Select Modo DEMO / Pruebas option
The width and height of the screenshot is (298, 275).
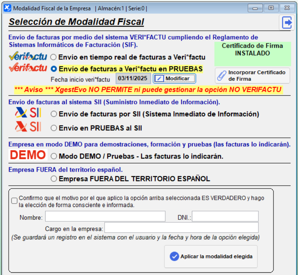coord(54,156)
